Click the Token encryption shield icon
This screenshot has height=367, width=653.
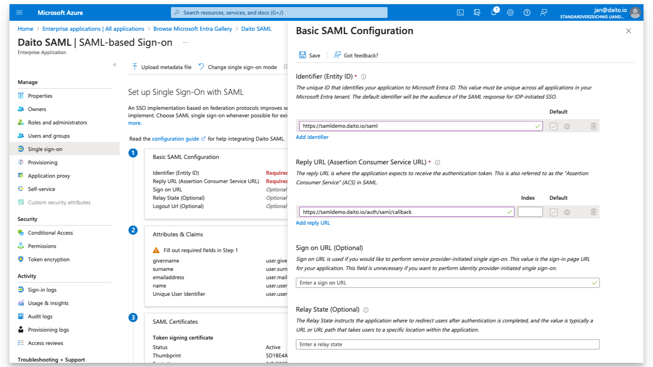coord(21,259)
